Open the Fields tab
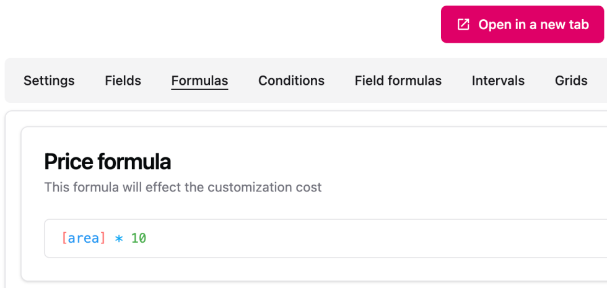Image resolution: width=607 pixels, height=288 pixels. coord(123,81)
